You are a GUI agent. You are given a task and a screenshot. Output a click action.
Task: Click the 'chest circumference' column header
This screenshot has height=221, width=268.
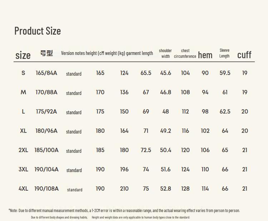185,54
